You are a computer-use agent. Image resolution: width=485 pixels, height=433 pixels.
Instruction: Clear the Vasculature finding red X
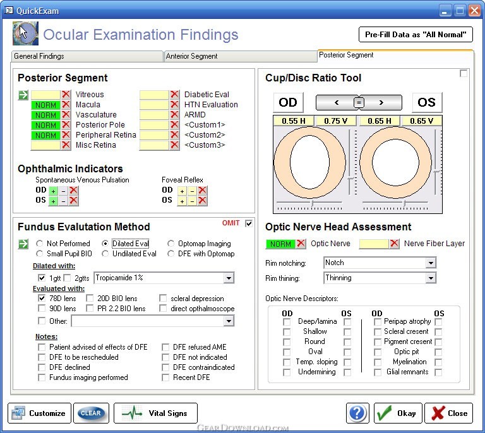(x=66, y=115)
